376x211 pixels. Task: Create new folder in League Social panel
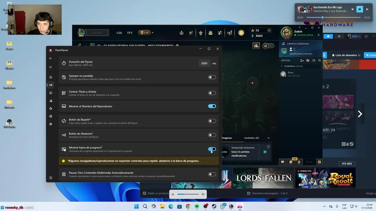pos(308,60)
